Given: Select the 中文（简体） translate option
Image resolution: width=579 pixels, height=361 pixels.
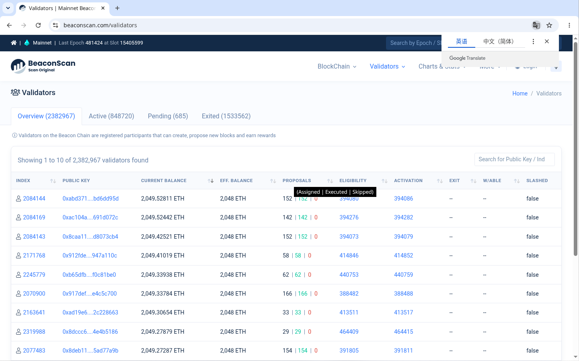Looking at the screenshot, I should pyautogui.click(x=499, y=41).
